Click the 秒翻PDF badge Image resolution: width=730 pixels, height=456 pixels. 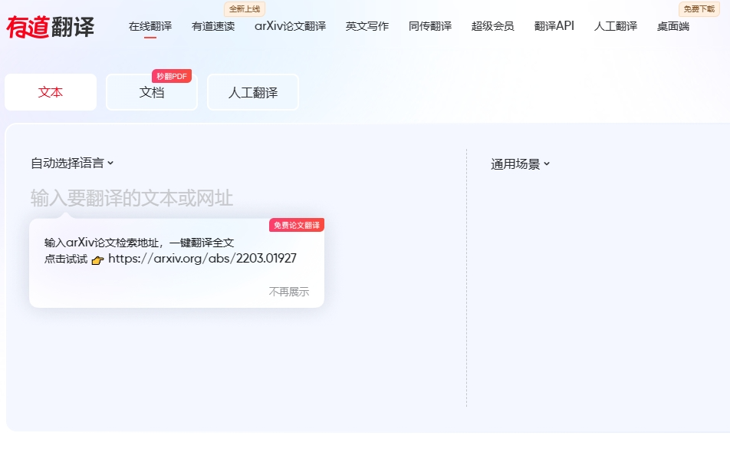click(171, 76)
